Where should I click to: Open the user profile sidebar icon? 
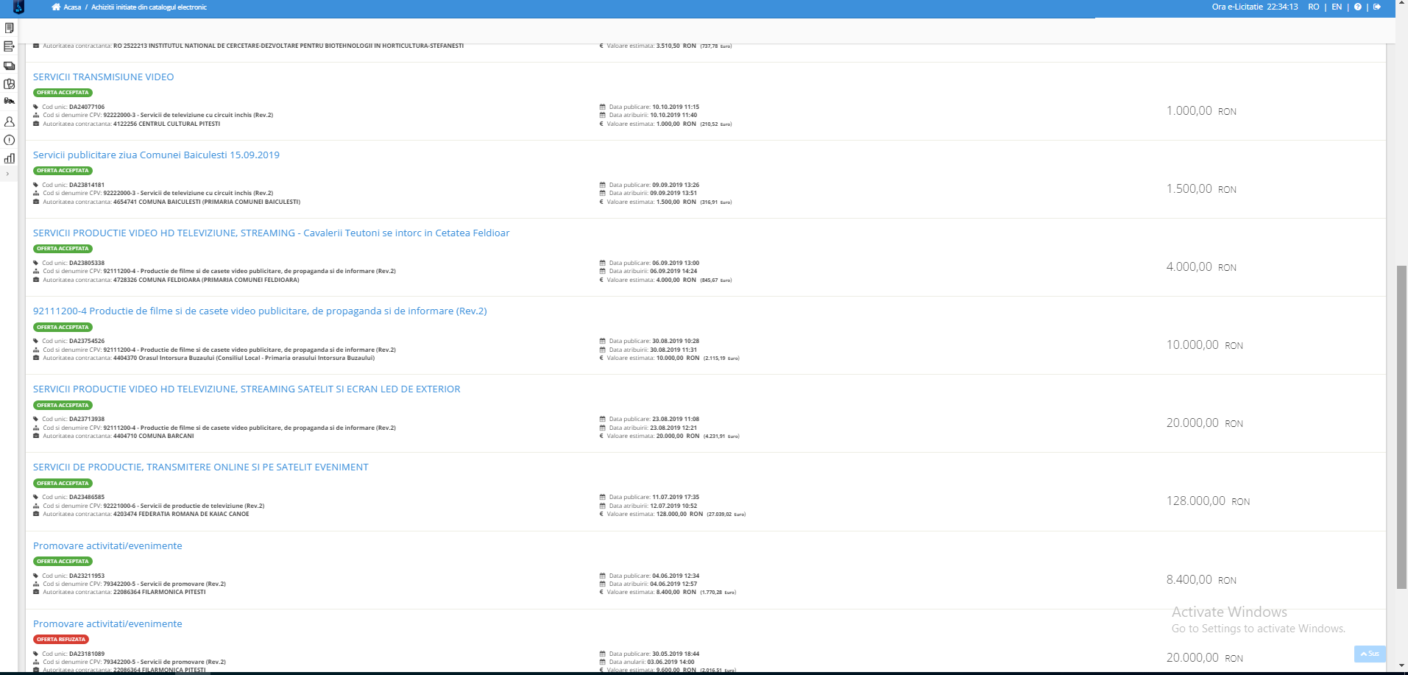9,121
